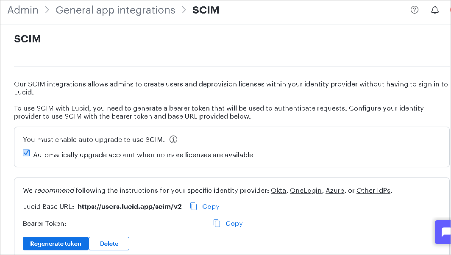Click Copy text for Lucid Base URL
This screenshot has width=451, height=255.
(211, 207)
